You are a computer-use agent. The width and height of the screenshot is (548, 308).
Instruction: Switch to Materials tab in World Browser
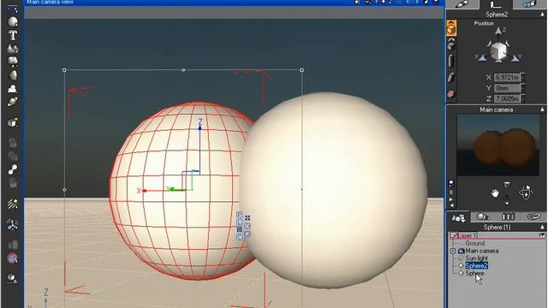coord(483,217)
